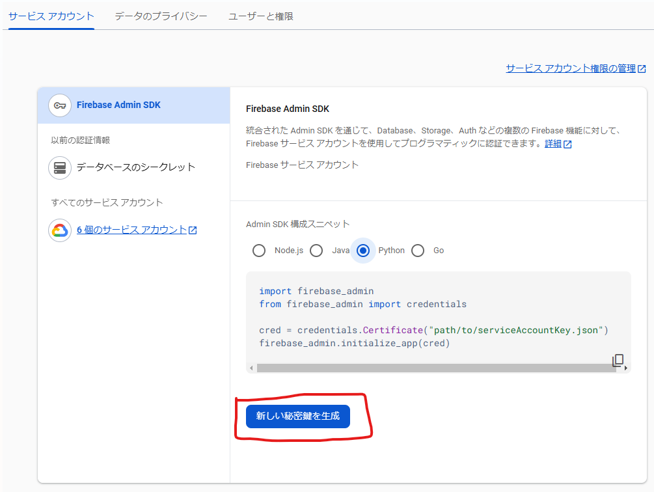This screenshot has width=654, height=492.
Task: Click the Firebase サービス アカウント text
Action: coord(302,165)
